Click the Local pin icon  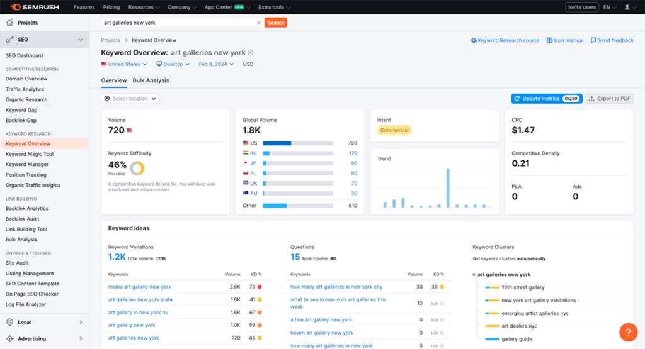[x=10, y=323]
